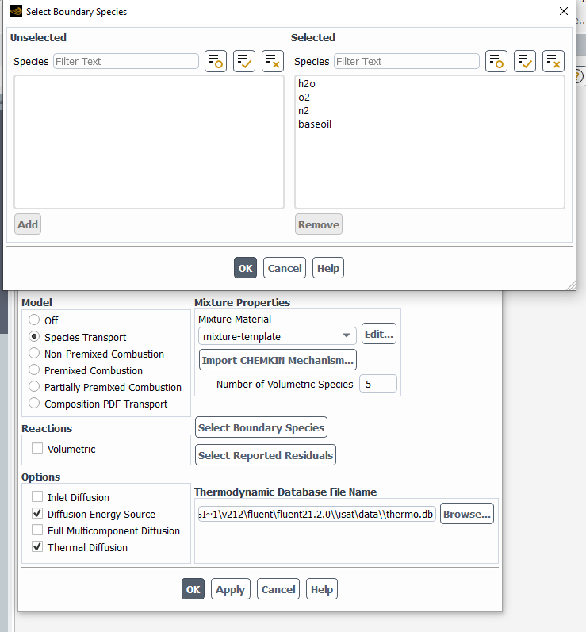
Task: Open the Mixture Material dropdown
Action: coord(278,336)
